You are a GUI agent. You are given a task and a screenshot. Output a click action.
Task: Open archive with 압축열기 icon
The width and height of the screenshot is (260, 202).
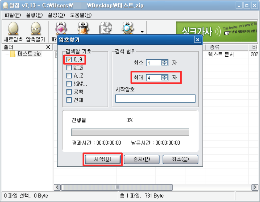[36, 28]
